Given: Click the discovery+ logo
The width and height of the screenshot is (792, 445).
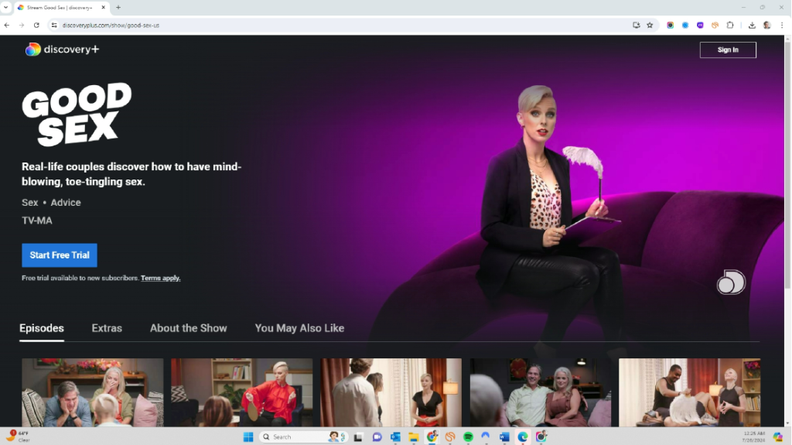Looking at the screenshot, I should (62, 50).
